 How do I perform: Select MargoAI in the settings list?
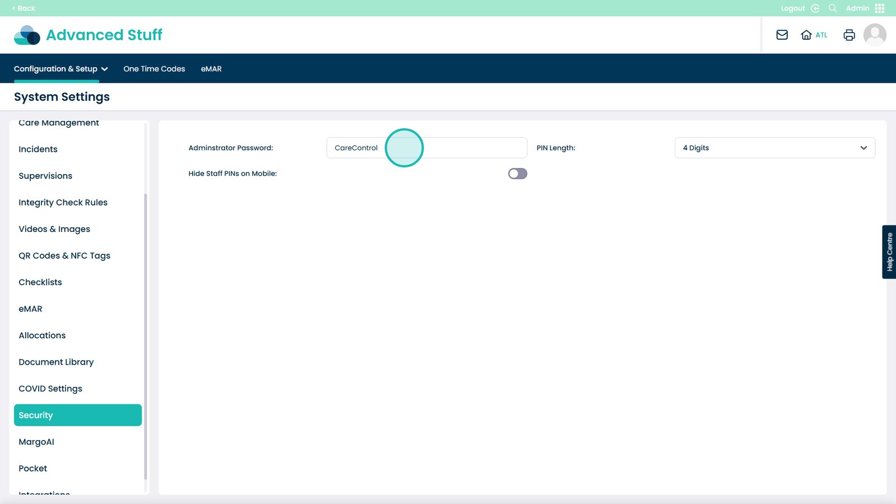point(36,442)
